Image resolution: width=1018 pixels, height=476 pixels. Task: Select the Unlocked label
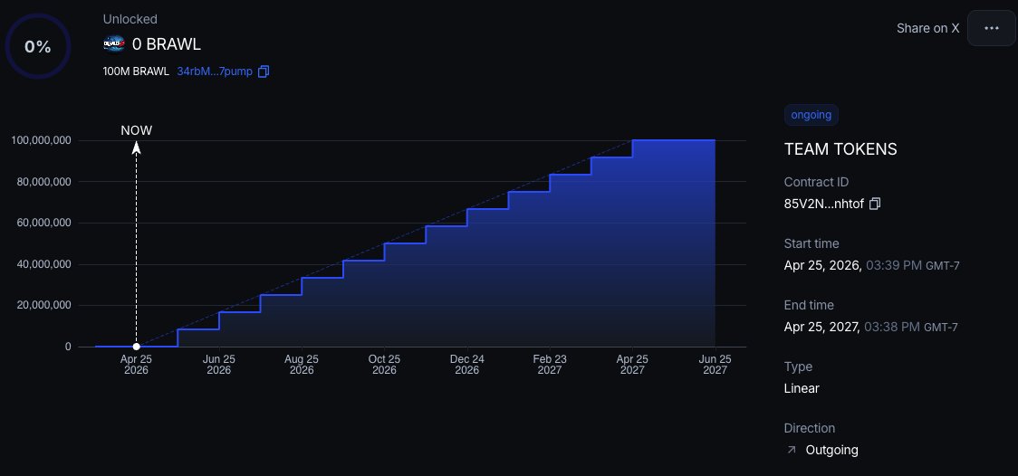130,19
